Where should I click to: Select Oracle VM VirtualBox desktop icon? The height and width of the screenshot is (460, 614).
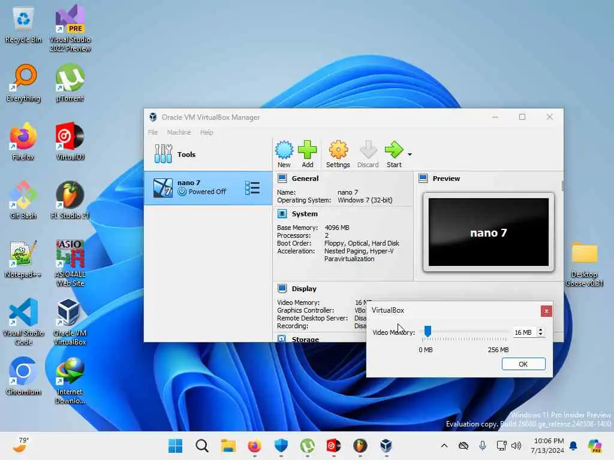pos(70,322)
